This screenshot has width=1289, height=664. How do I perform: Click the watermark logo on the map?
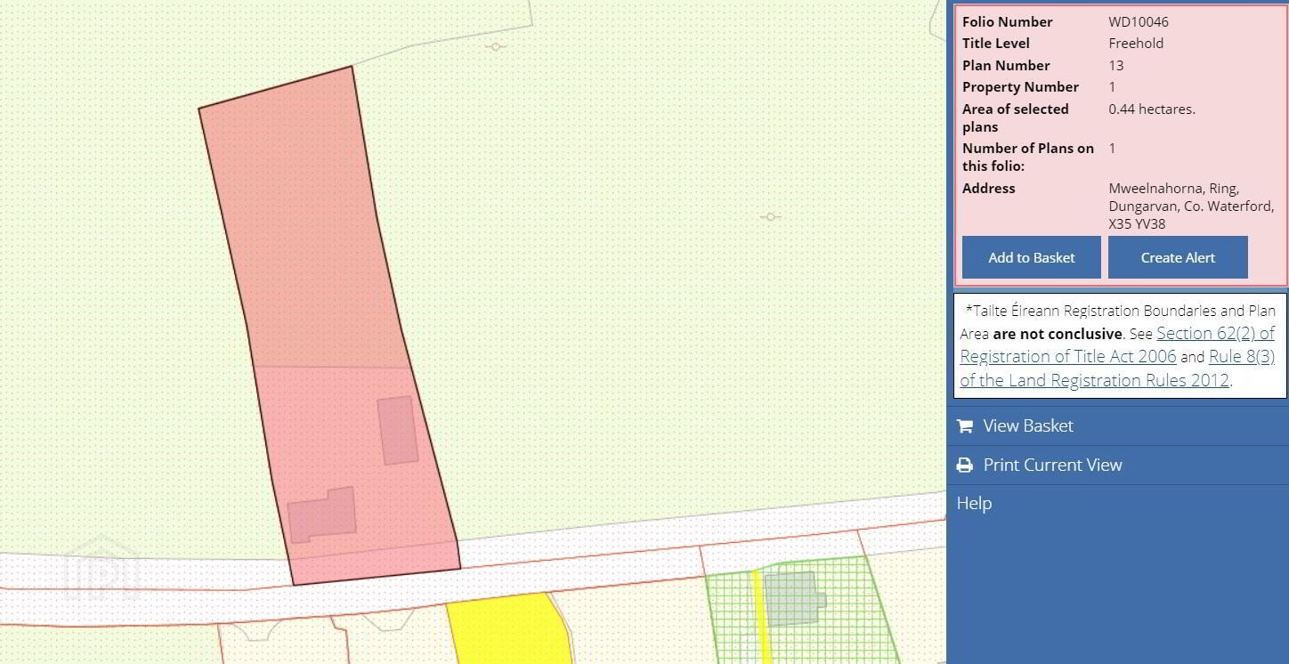[103, 566]
